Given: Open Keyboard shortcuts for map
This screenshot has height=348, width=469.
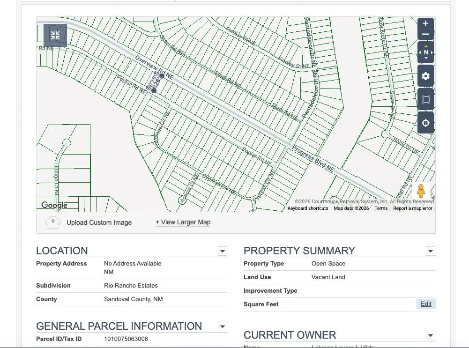Looking at the screenshot, I should click(x=308, y=208).
